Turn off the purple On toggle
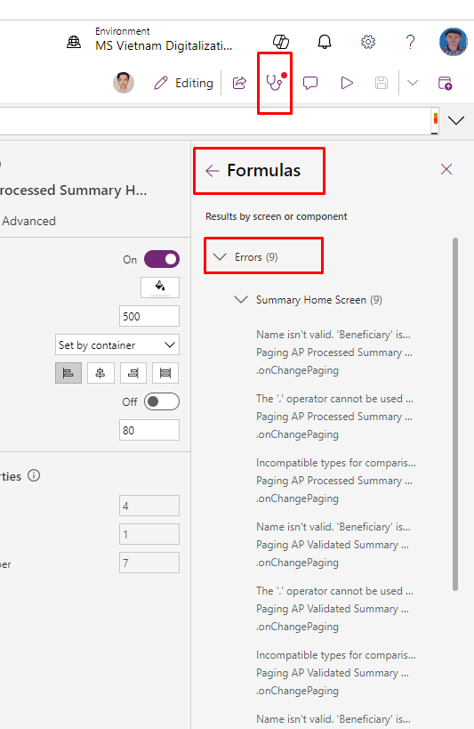The image size is (474, 729). [162, 259]
